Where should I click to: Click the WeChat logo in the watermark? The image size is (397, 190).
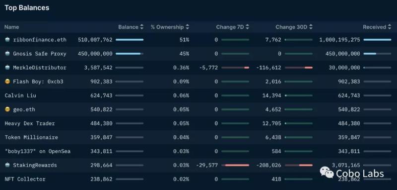[327, 172]
